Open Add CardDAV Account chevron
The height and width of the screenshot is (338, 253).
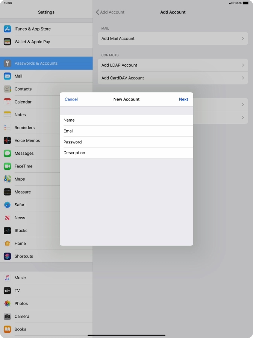pyautogui.click(x=243, y=78)
